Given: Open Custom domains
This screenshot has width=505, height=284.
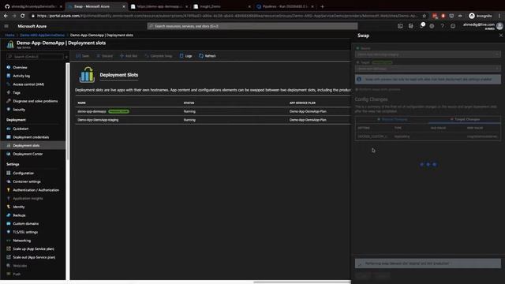Looking at the screenshot, I should pyautogui.click(x=25, y=223).
